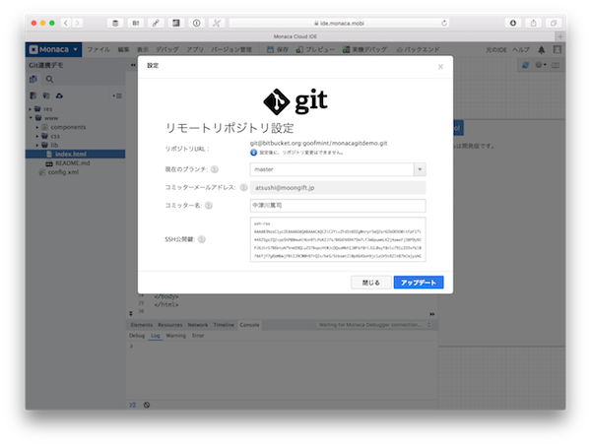Viewport: 591px width, 446px height.
Task: Click the バックエンド toolbar button
Action: tap(418, 50)
